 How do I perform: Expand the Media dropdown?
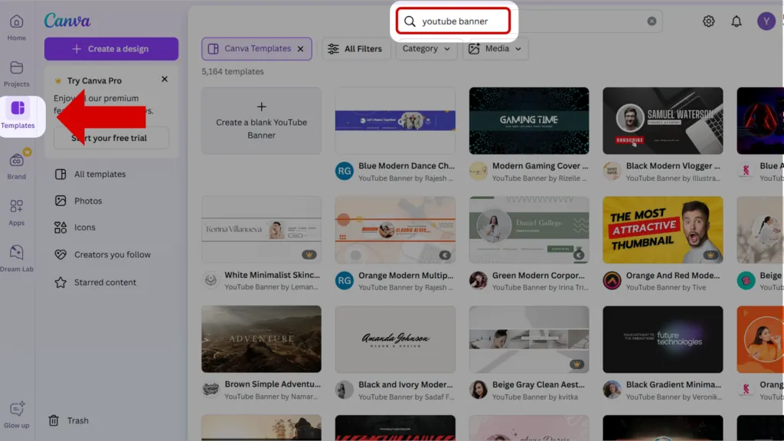tap(495, 48)
